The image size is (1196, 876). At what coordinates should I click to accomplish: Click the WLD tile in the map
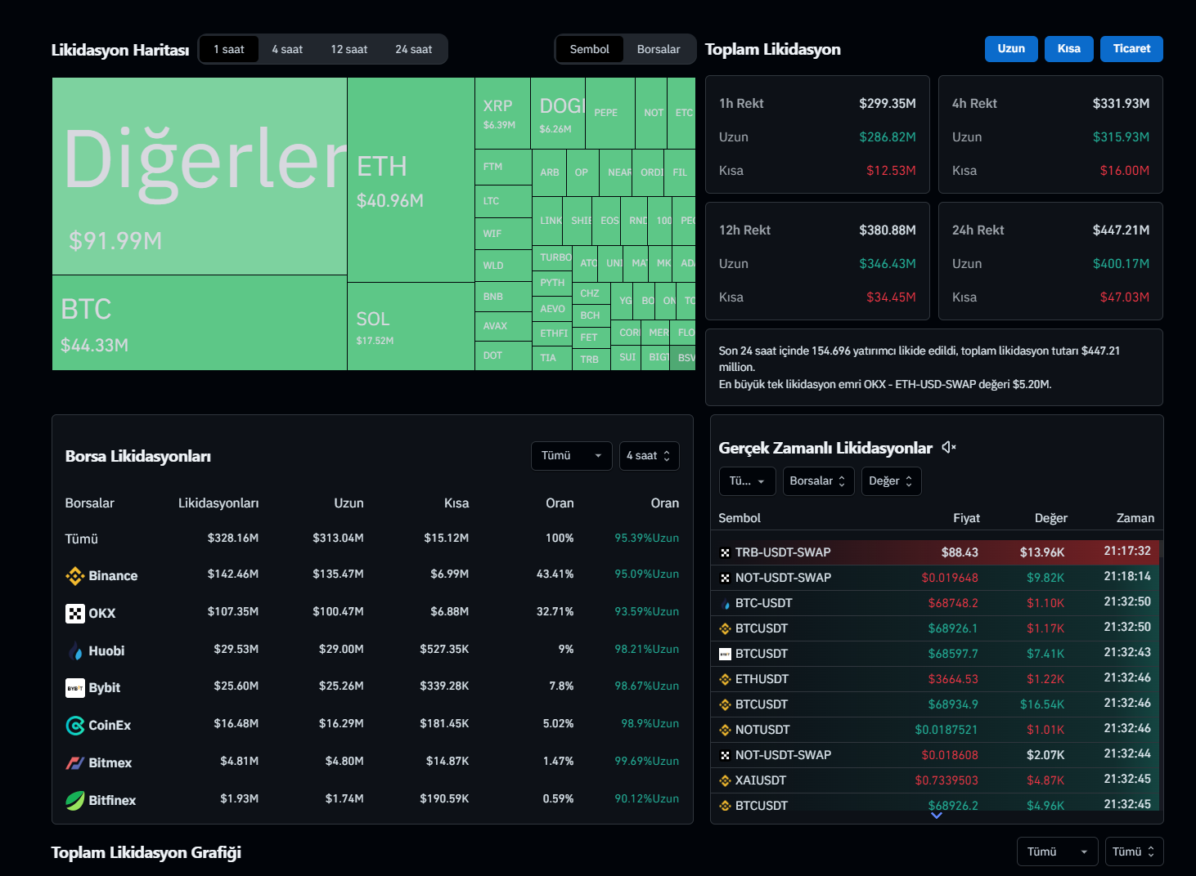click(503, 266)
